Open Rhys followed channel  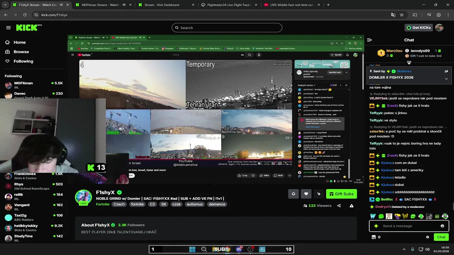(34, 186)
